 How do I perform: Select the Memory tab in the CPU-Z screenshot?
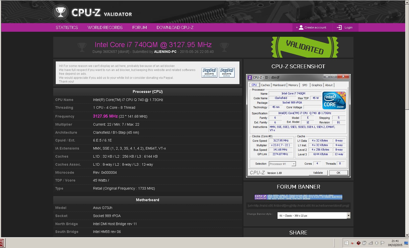click(x=293, y=85)
